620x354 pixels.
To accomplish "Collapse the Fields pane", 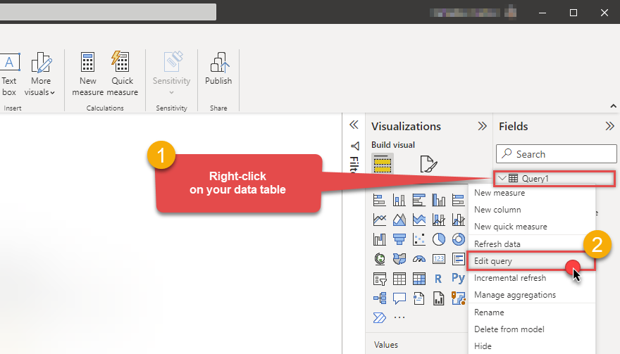I will 609,126.
